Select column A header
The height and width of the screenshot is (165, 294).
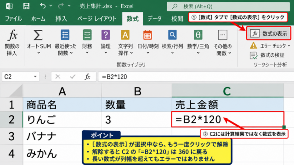62,91
